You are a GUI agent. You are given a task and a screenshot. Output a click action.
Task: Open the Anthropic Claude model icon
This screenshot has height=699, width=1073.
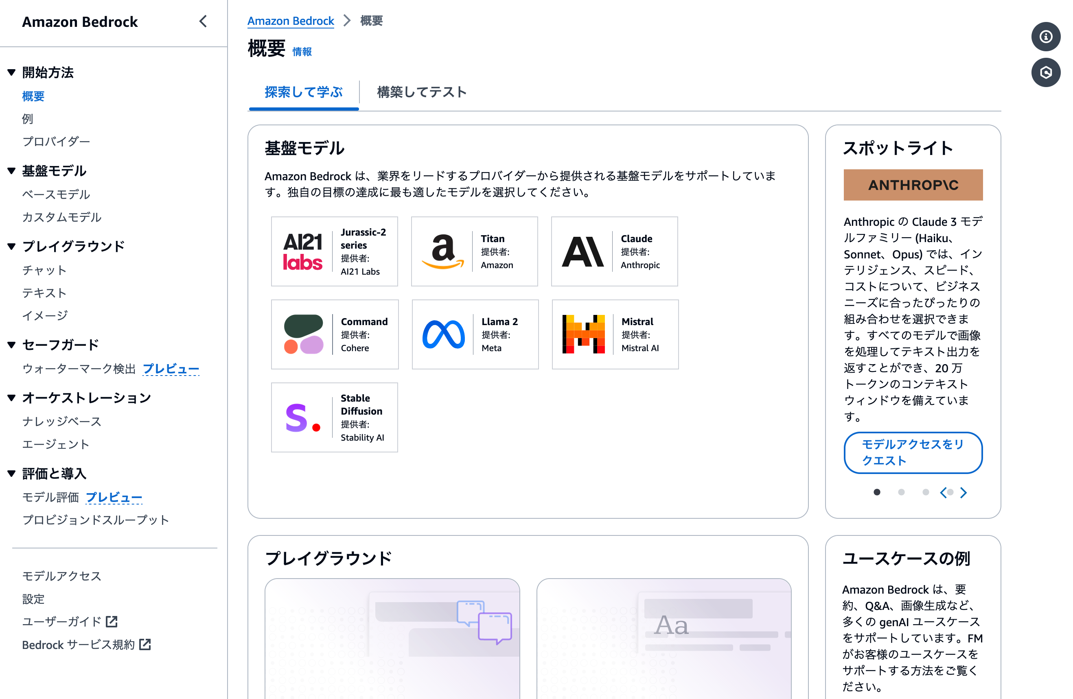(x=583, y=251)
